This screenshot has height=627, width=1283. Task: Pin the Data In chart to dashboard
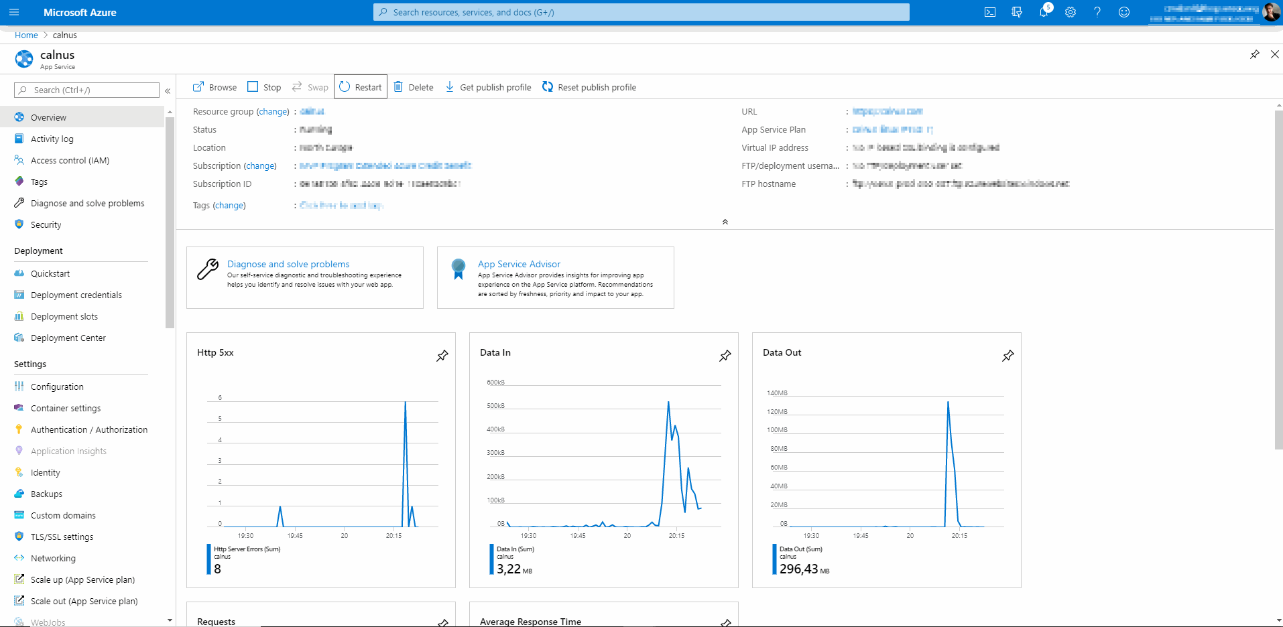(725, 356)
